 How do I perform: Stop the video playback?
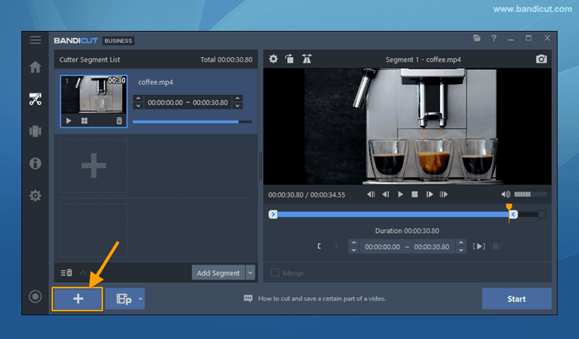pos(415,194)
